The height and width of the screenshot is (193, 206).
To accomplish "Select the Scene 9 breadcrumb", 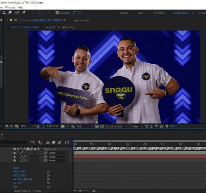I will coord(50,27).
